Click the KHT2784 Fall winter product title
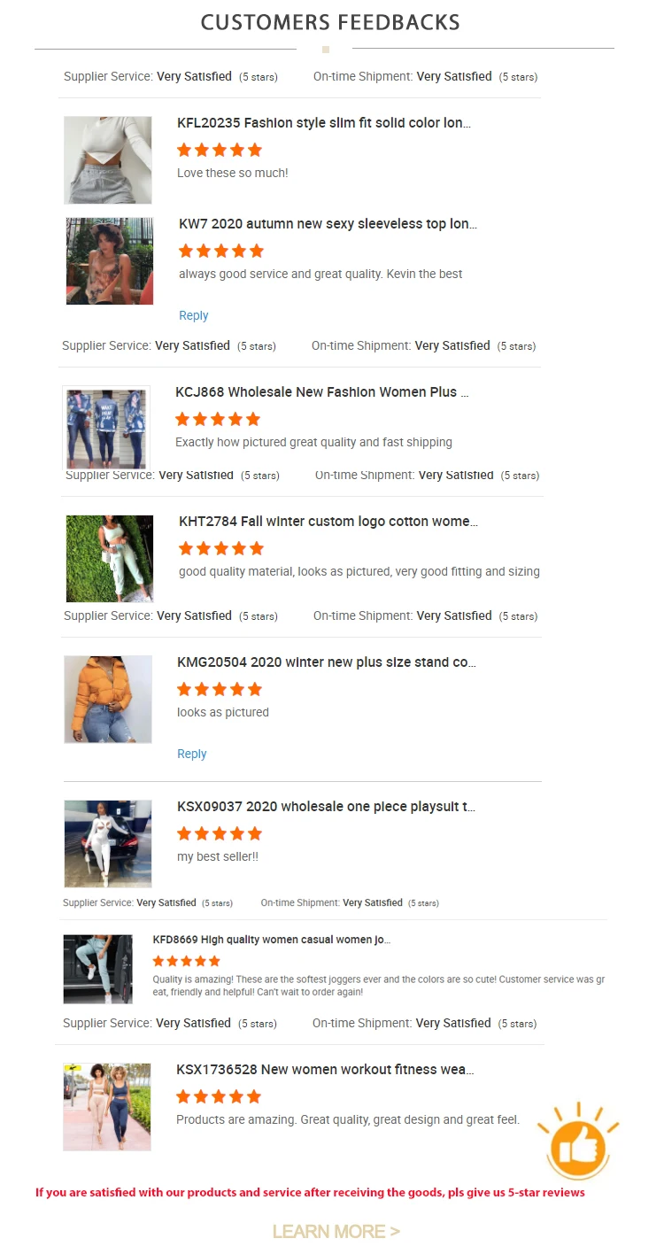664x1254 pixels. click(x=328, y=521)
